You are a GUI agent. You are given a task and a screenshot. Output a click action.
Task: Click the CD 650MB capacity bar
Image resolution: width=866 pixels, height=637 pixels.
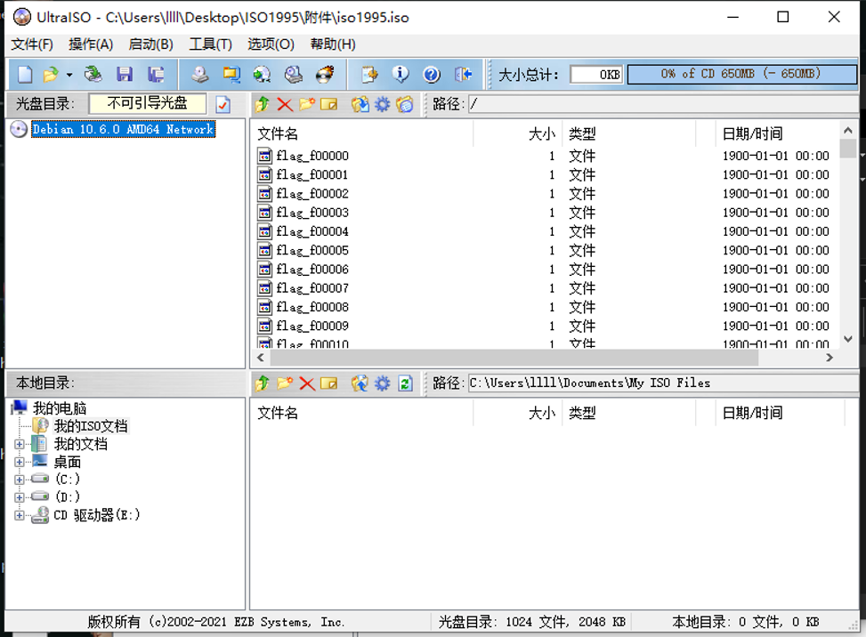click(x=741, y=74)
